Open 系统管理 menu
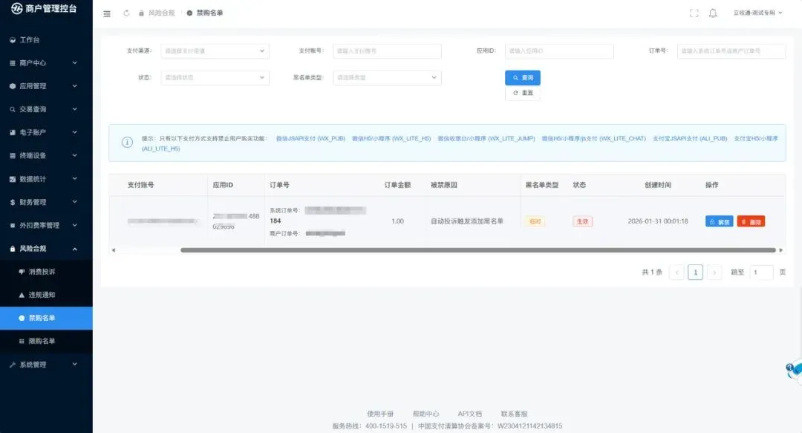The image size is (802, 433). coord(46,365)
